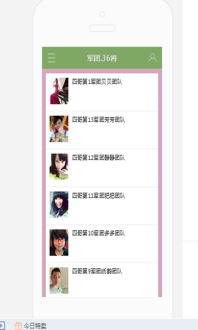The image size is (198, 330).
Task: Click the red-dress avatar of 贝贝团队
Action: click(59, 91)
